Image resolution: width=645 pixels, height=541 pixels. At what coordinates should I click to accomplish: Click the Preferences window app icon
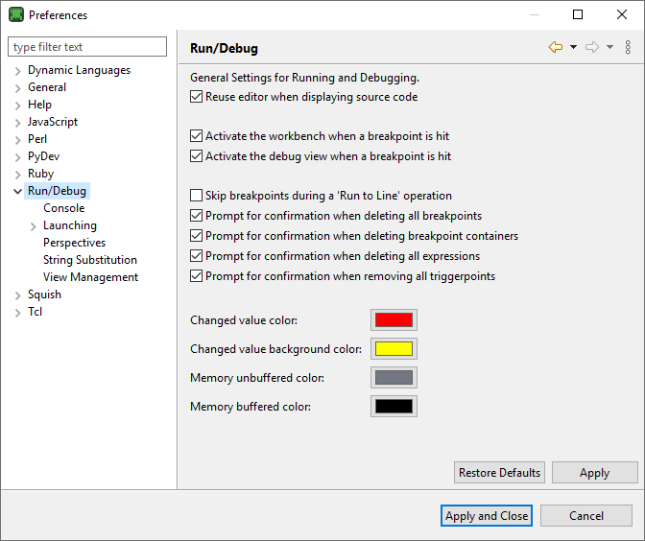pos(16,14)
